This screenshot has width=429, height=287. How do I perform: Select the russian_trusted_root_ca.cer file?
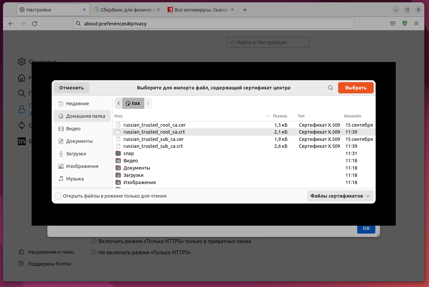[244, 125]
